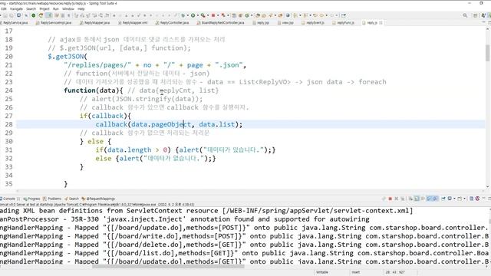Open the Run menu

56,8
